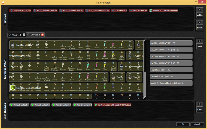Select patch entry FALCON 6000 CMY #2 @ 31 - 45
This screenshot has width=207, height=129.
click(171, 56)
